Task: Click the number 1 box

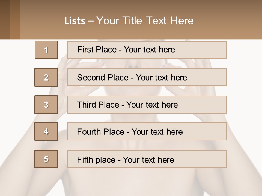Action: click(x=46, y=50)
